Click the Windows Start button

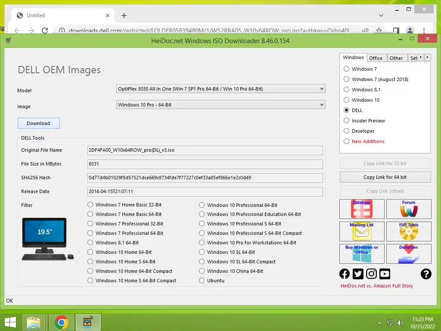(x=10, y=322)
